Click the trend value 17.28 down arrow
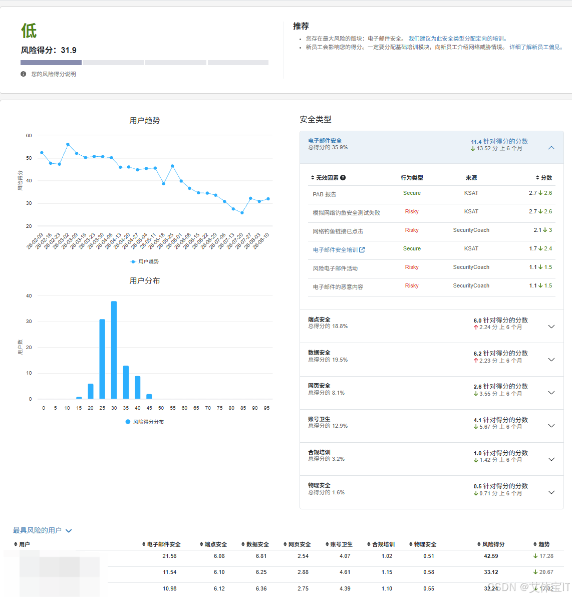572x597 pixels. coord(536,556)
